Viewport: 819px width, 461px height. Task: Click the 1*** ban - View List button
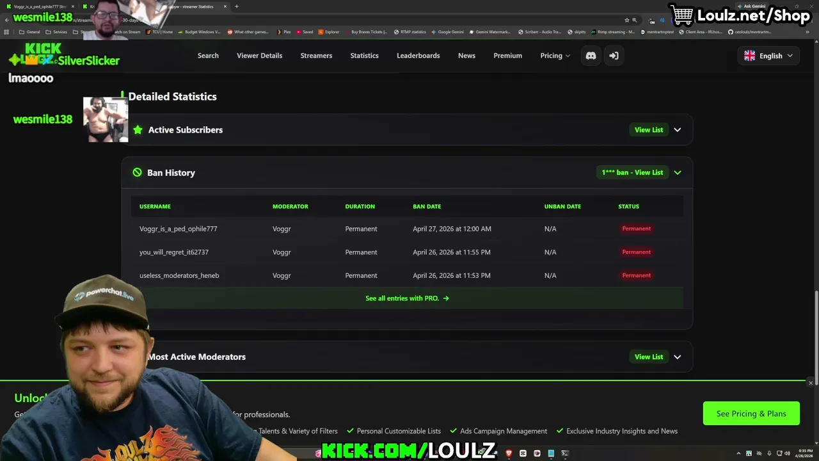tap(632, 172)
